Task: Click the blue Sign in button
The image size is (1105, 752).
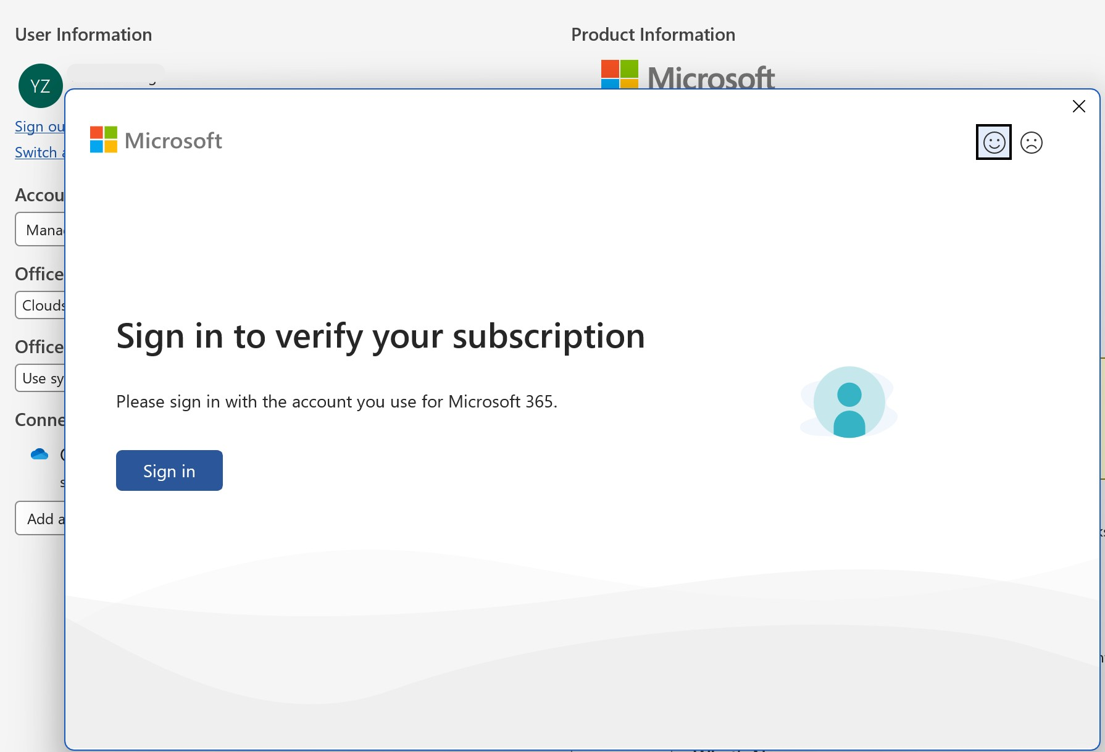Action: (x=169, y=470)
